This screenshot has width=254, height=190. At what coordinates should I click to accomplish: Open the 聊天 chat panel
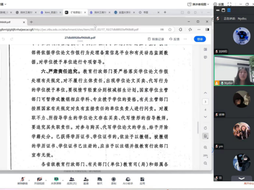tap(100, 180)
